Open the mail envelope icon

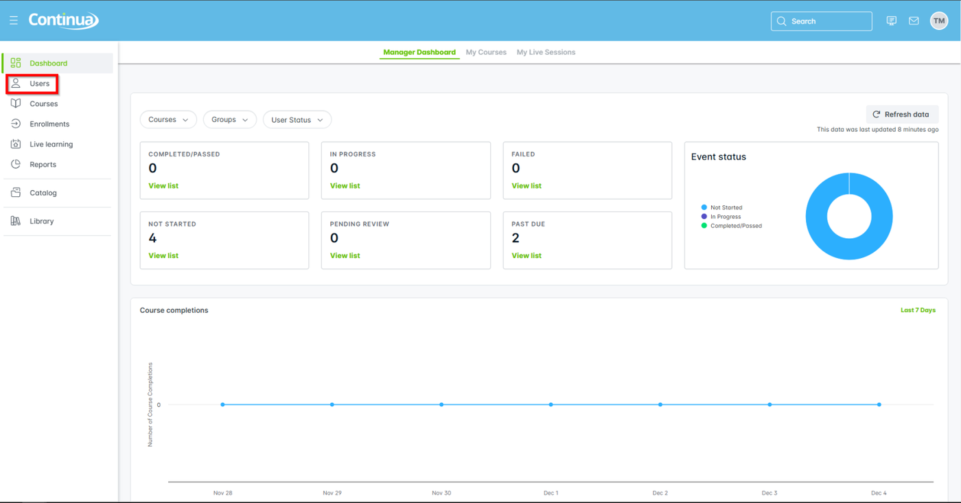[914, 21]
